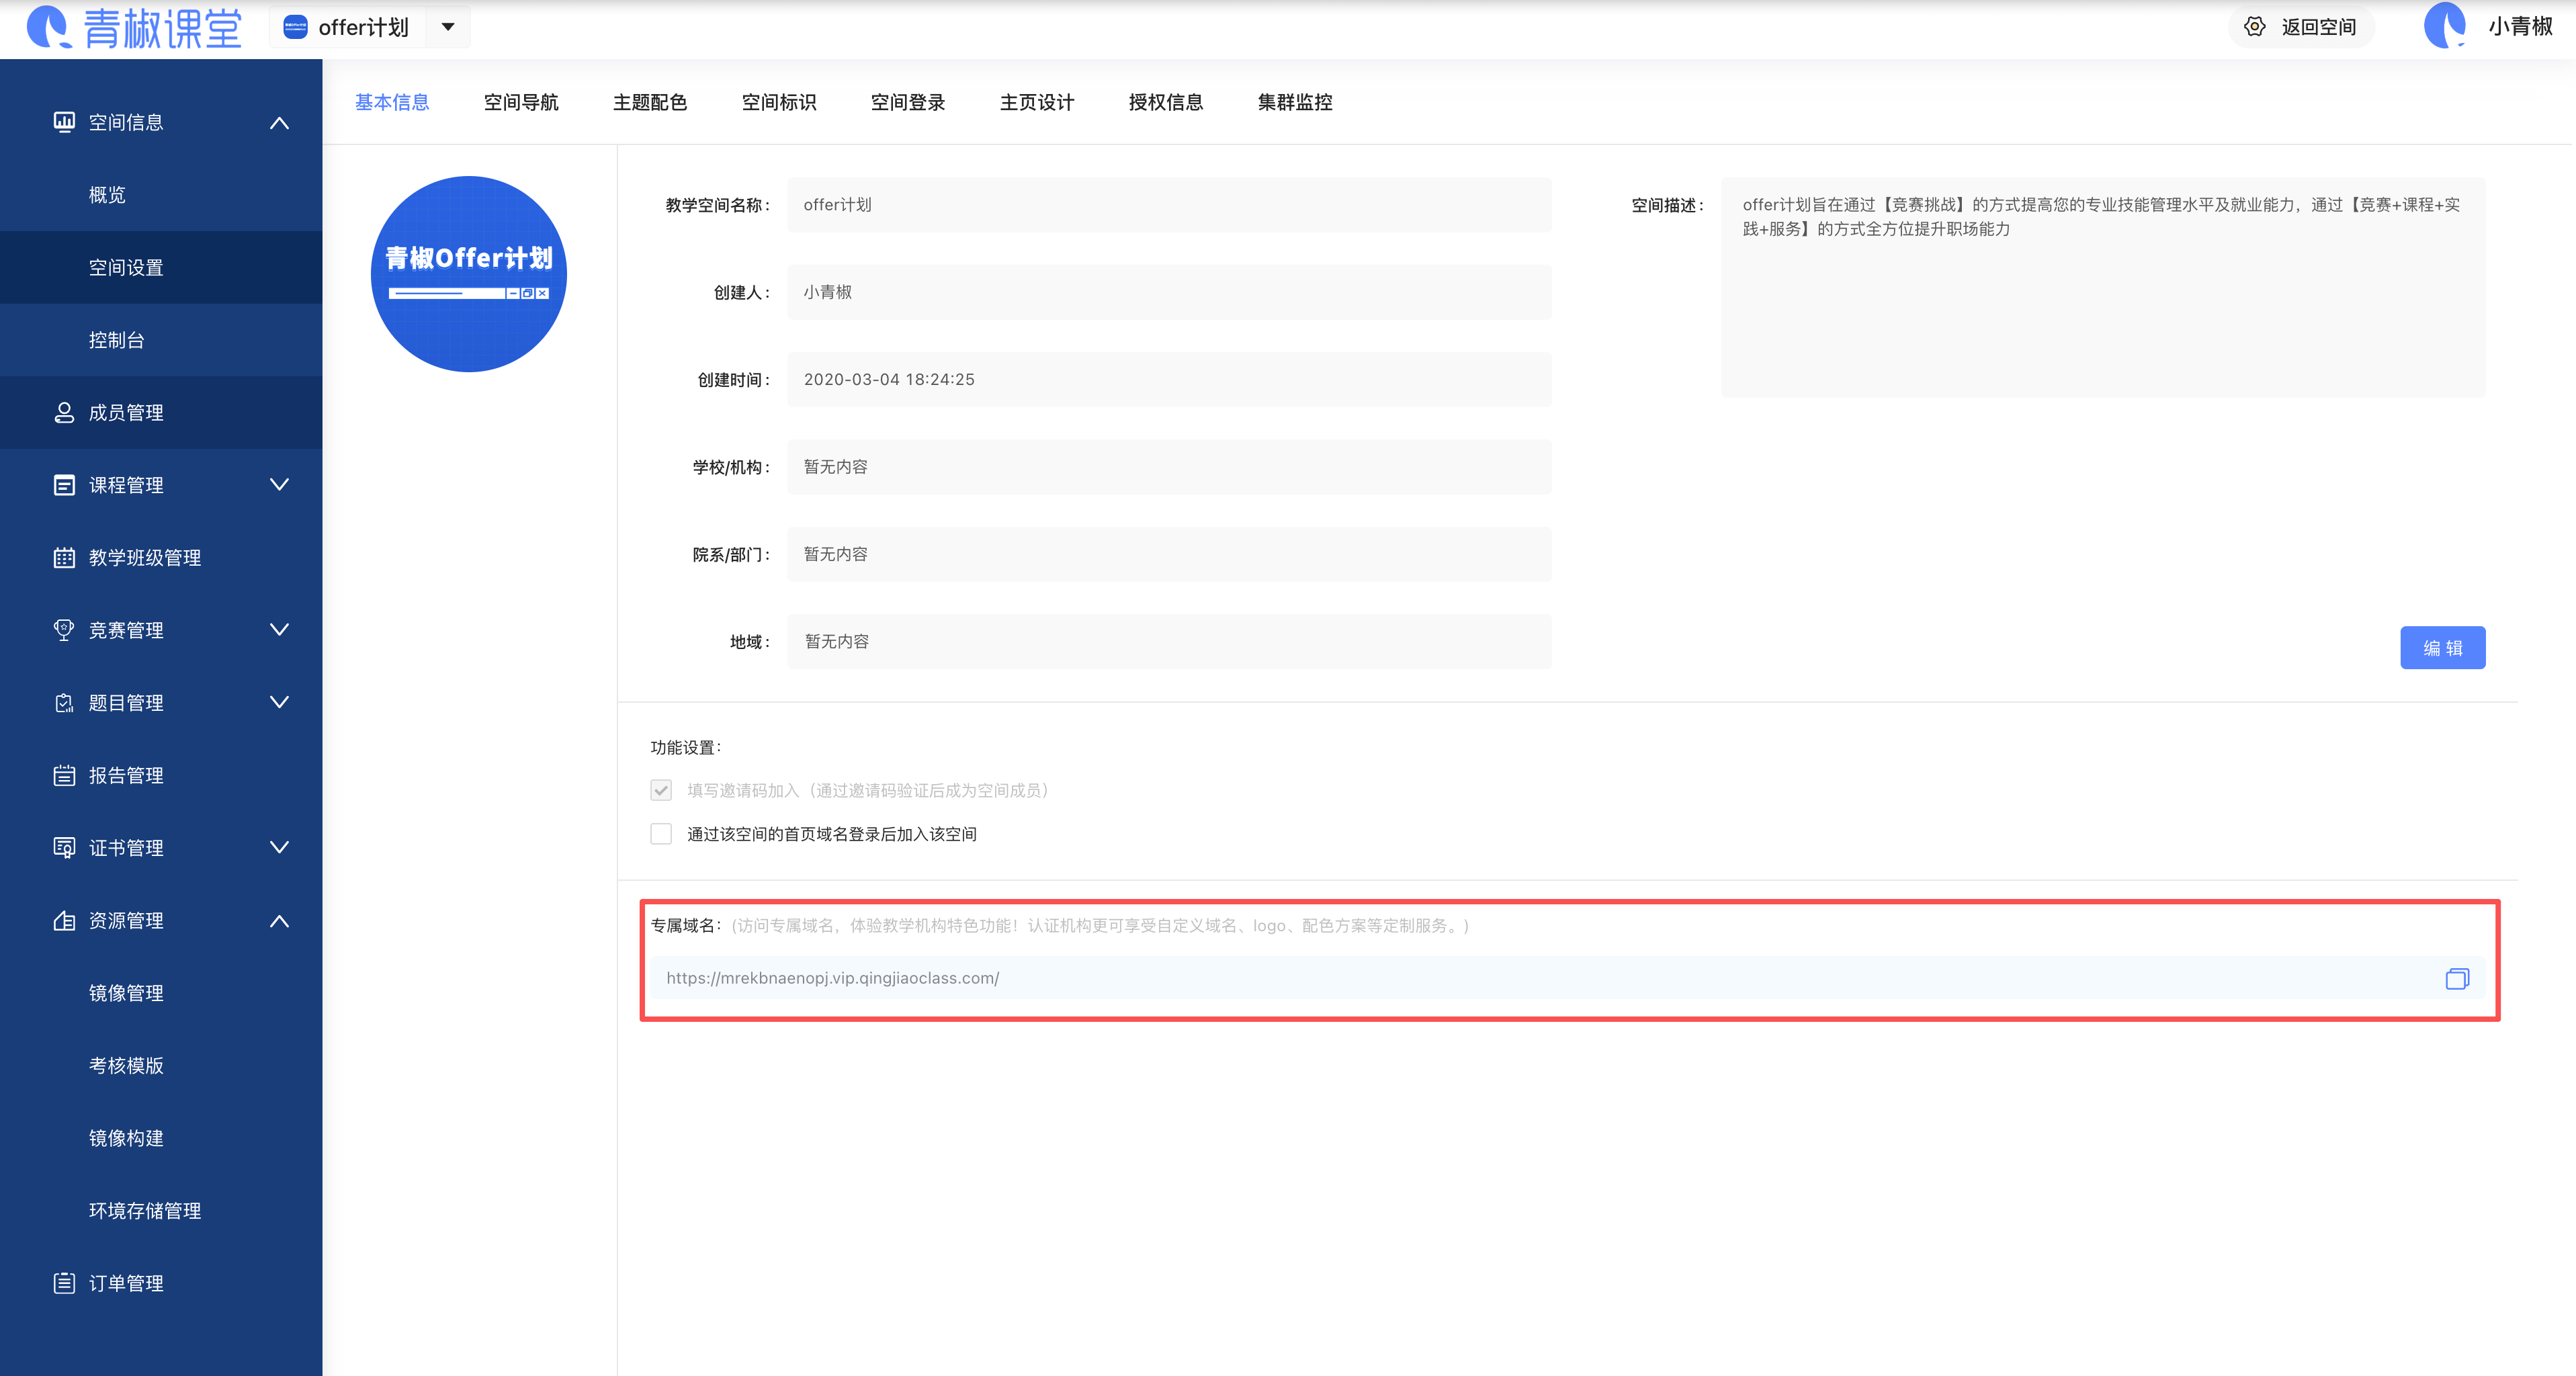This screenshot has height=1376, width=2576.
Task: Click the 竞赛管理 trophy icon
Action: point(63,630)
